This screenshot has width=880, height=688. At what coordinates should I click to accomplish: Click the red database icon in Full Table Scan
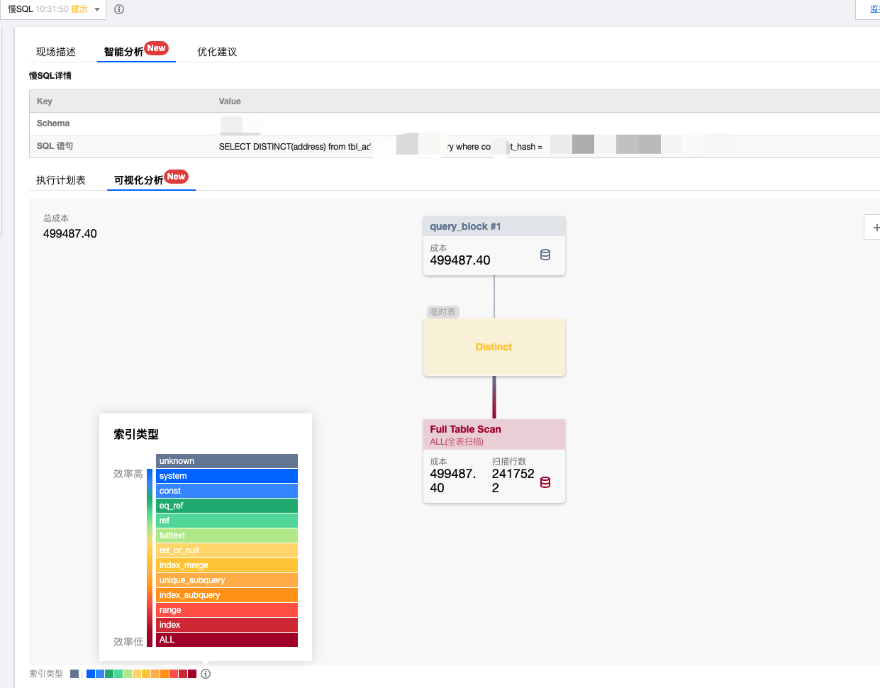[545, 482]
